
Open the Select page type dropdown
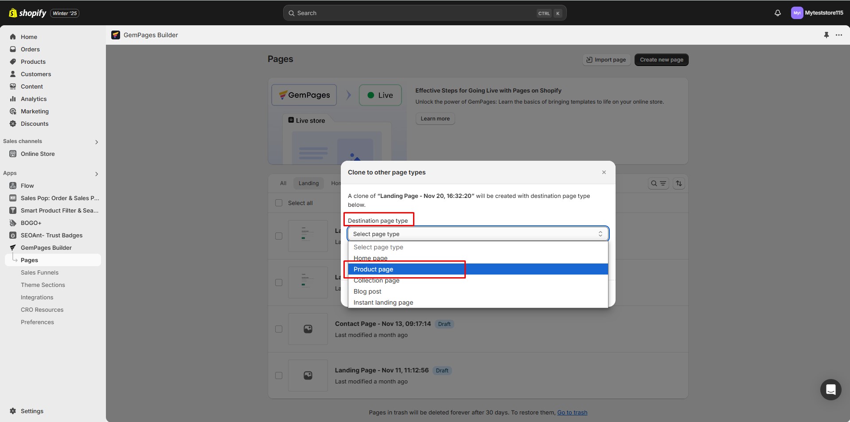coord(478,234)
